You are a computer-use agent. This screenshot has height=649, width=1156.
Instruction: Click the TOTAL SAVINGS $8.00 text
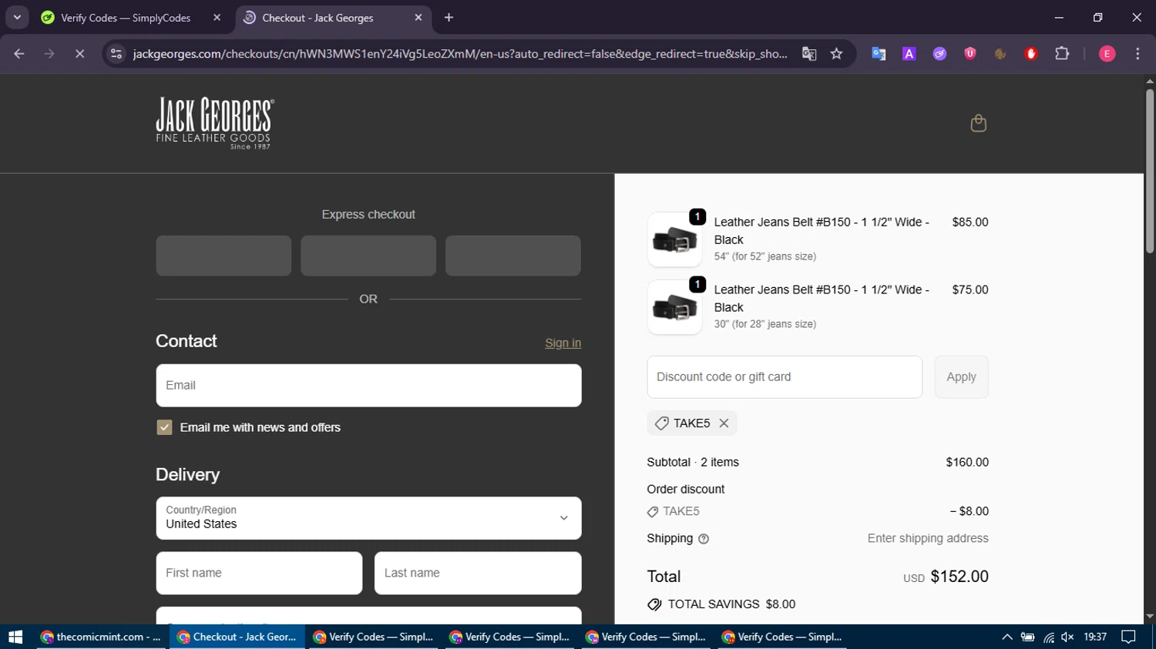tap(731, 604)
